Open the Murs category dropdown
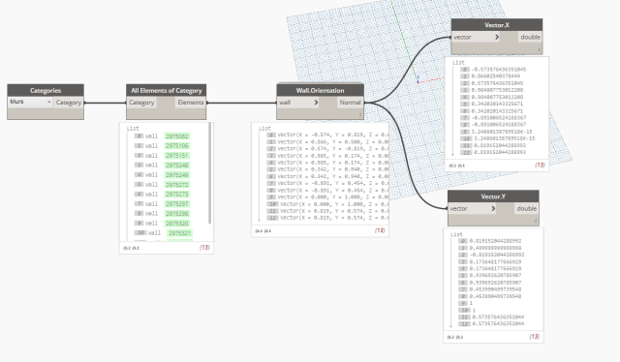The height and width of the screenshot is (362, 620). (x=30, y=102)
